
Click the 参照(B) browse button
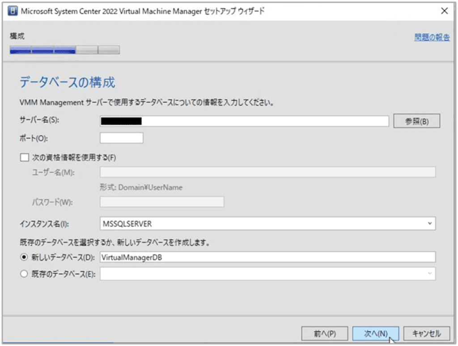pyautogui.click(x=416, y=121)
